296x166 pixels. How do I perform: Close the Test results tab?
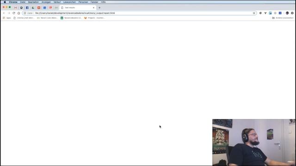(93, 8)
